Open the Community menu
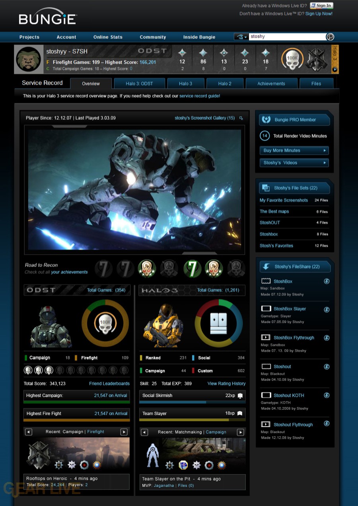 click(x=153, y=37)
